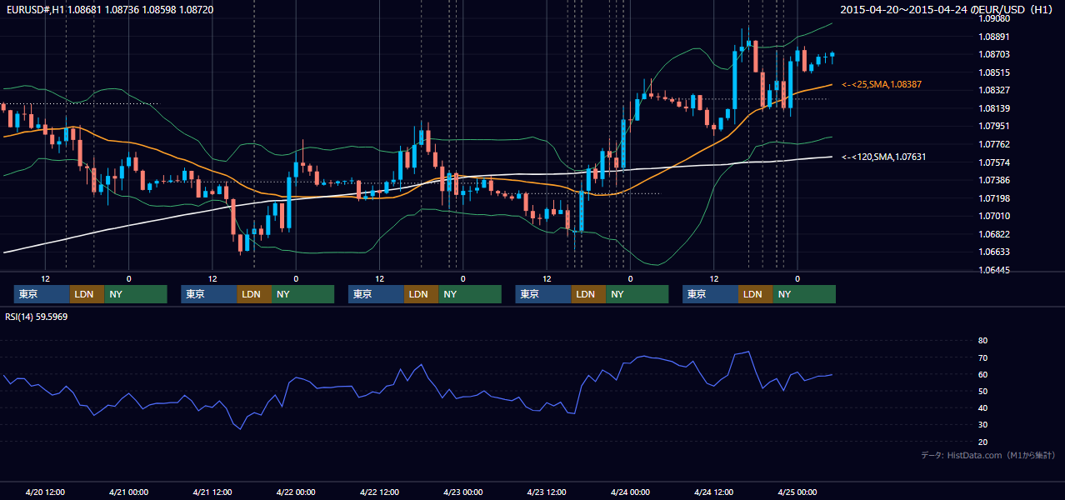Select the 4/23 12:00 date label
Screen dimensions: 1065x500
point(547,492)
